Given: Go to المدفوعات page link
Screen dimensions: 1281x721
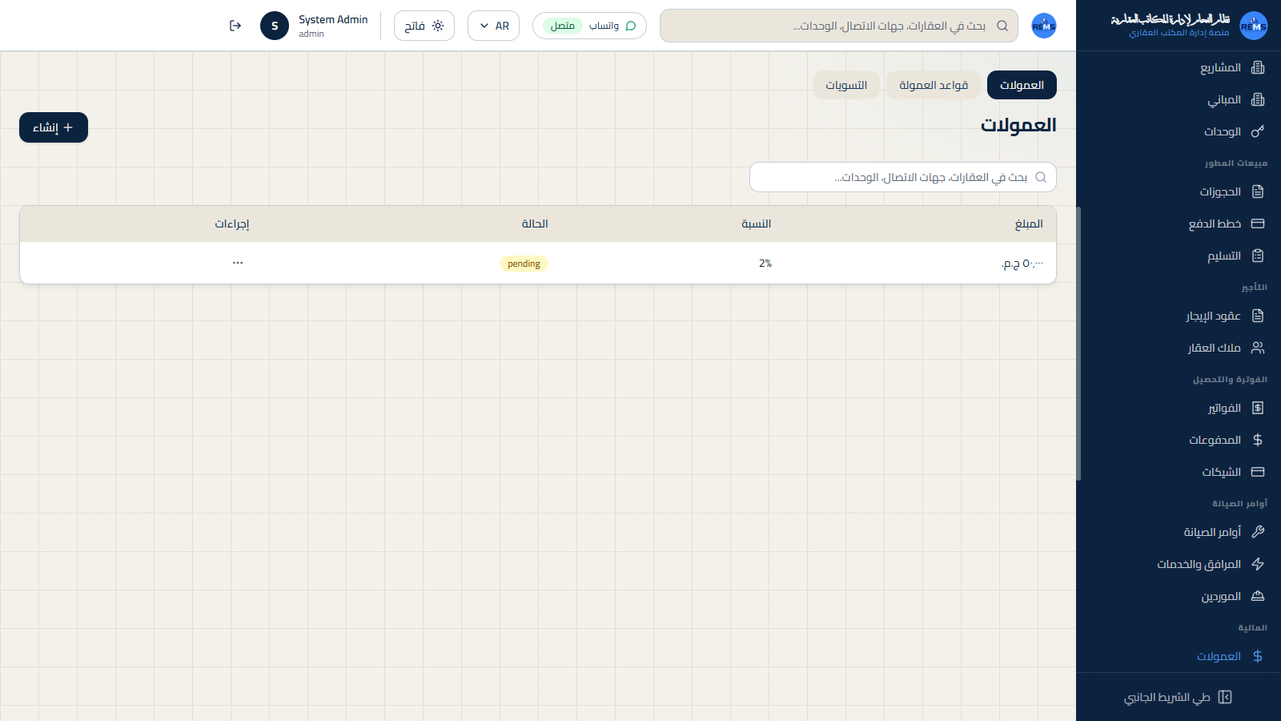Looking at the screenshot, I should pos(1179,440).
